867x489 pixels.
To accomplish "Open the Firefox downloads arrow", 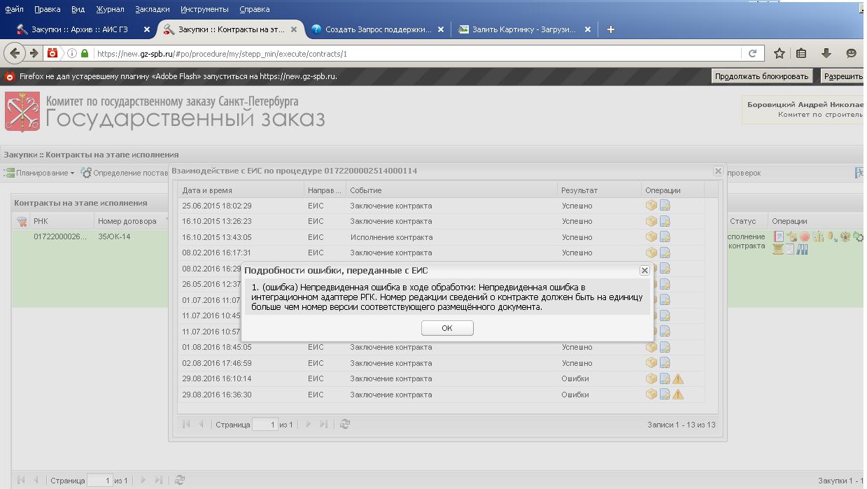I will (826, 53).
